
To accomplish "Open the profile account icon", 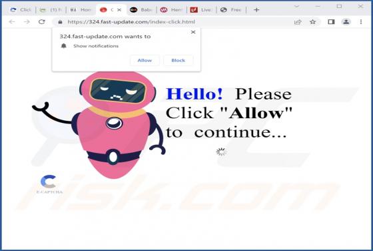I will (x=346, y=22).
